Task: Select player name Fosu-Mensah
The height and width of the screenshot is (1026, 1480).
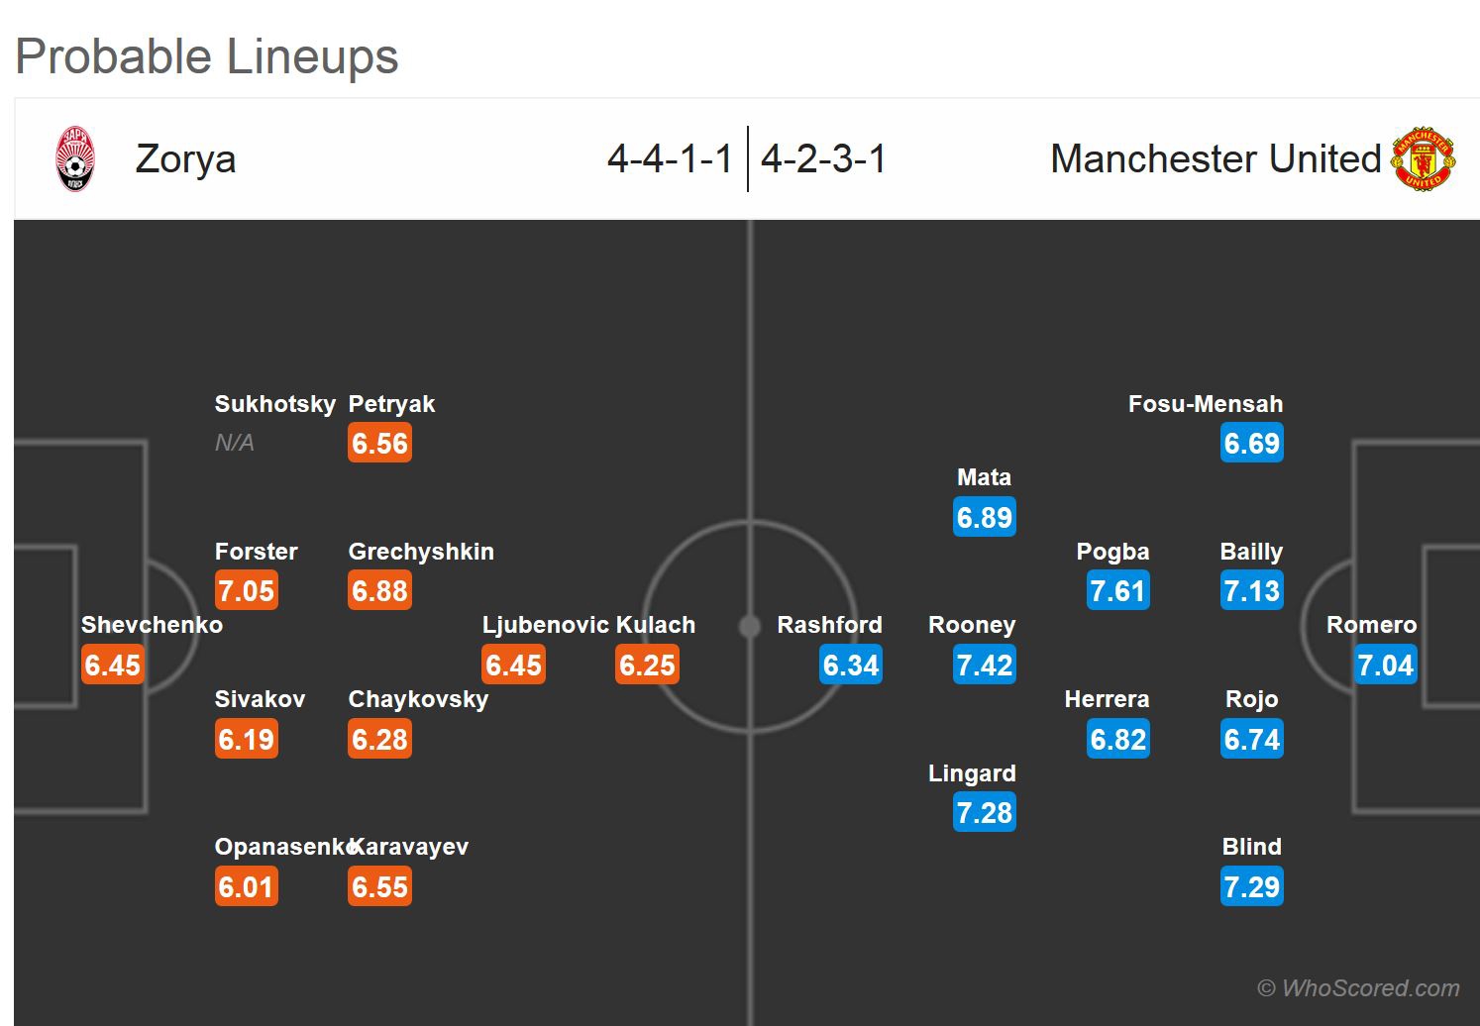Action: (1205, 404)
